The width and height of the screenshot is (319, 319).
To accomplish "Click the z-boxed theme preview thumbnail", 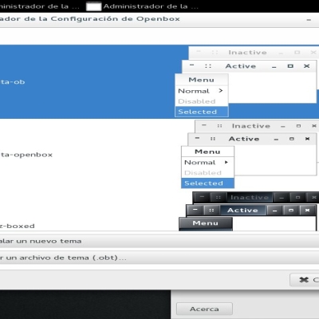I will click(249, 211).
